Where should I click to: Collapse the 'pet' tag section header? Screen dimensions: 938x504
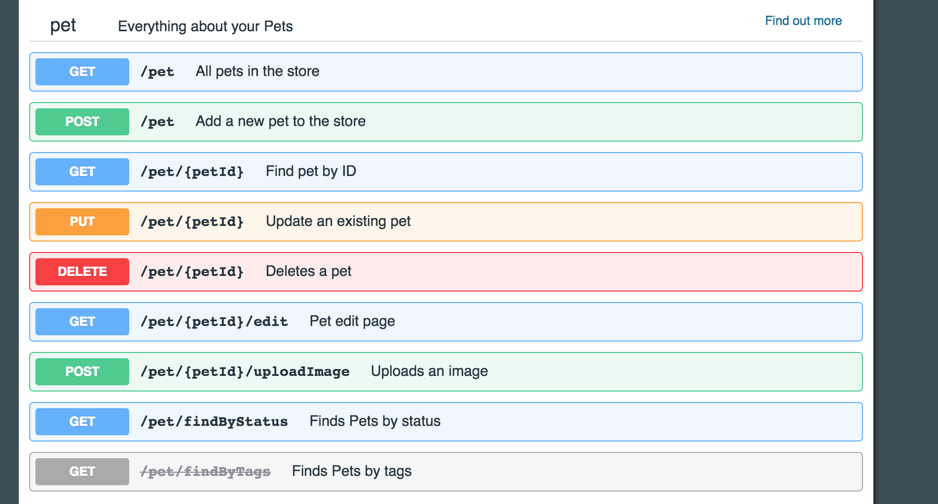coord(63,26)
